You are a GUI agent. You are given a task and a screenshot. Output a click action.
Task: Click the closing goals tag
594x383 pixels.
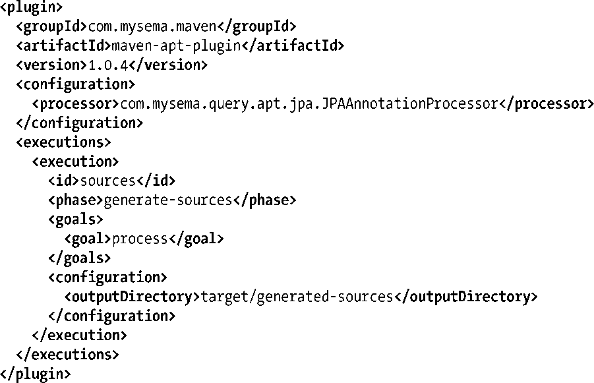point(79,258)
